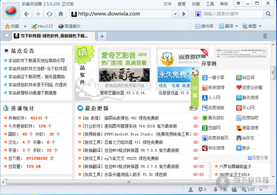Open the 插件库 plugin library
Viewport: 277px width, 195px height.
[204, 26]
